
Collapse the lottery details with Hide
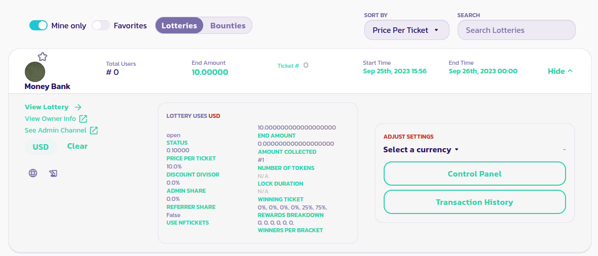556,71
